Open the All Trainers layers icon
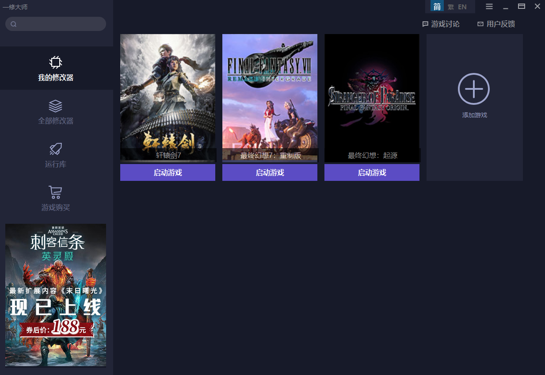Screen dimensions: 545x375 pos(55,106)
